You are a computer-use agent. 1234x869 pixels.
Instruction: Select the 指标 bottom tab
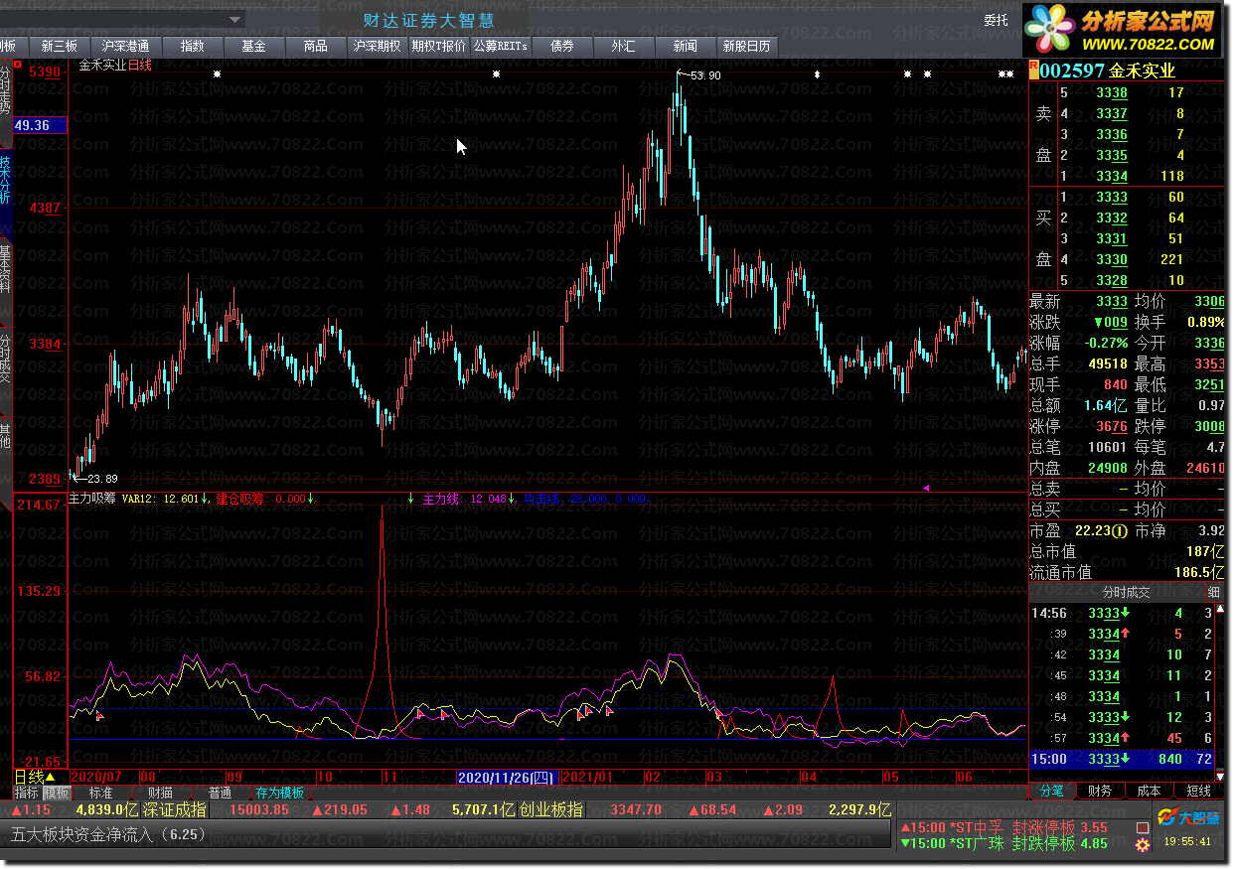(x=27, y=793)
